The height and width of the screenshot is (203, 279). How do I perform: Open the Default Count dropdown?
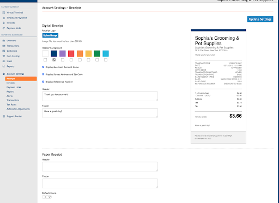point(47,197)
